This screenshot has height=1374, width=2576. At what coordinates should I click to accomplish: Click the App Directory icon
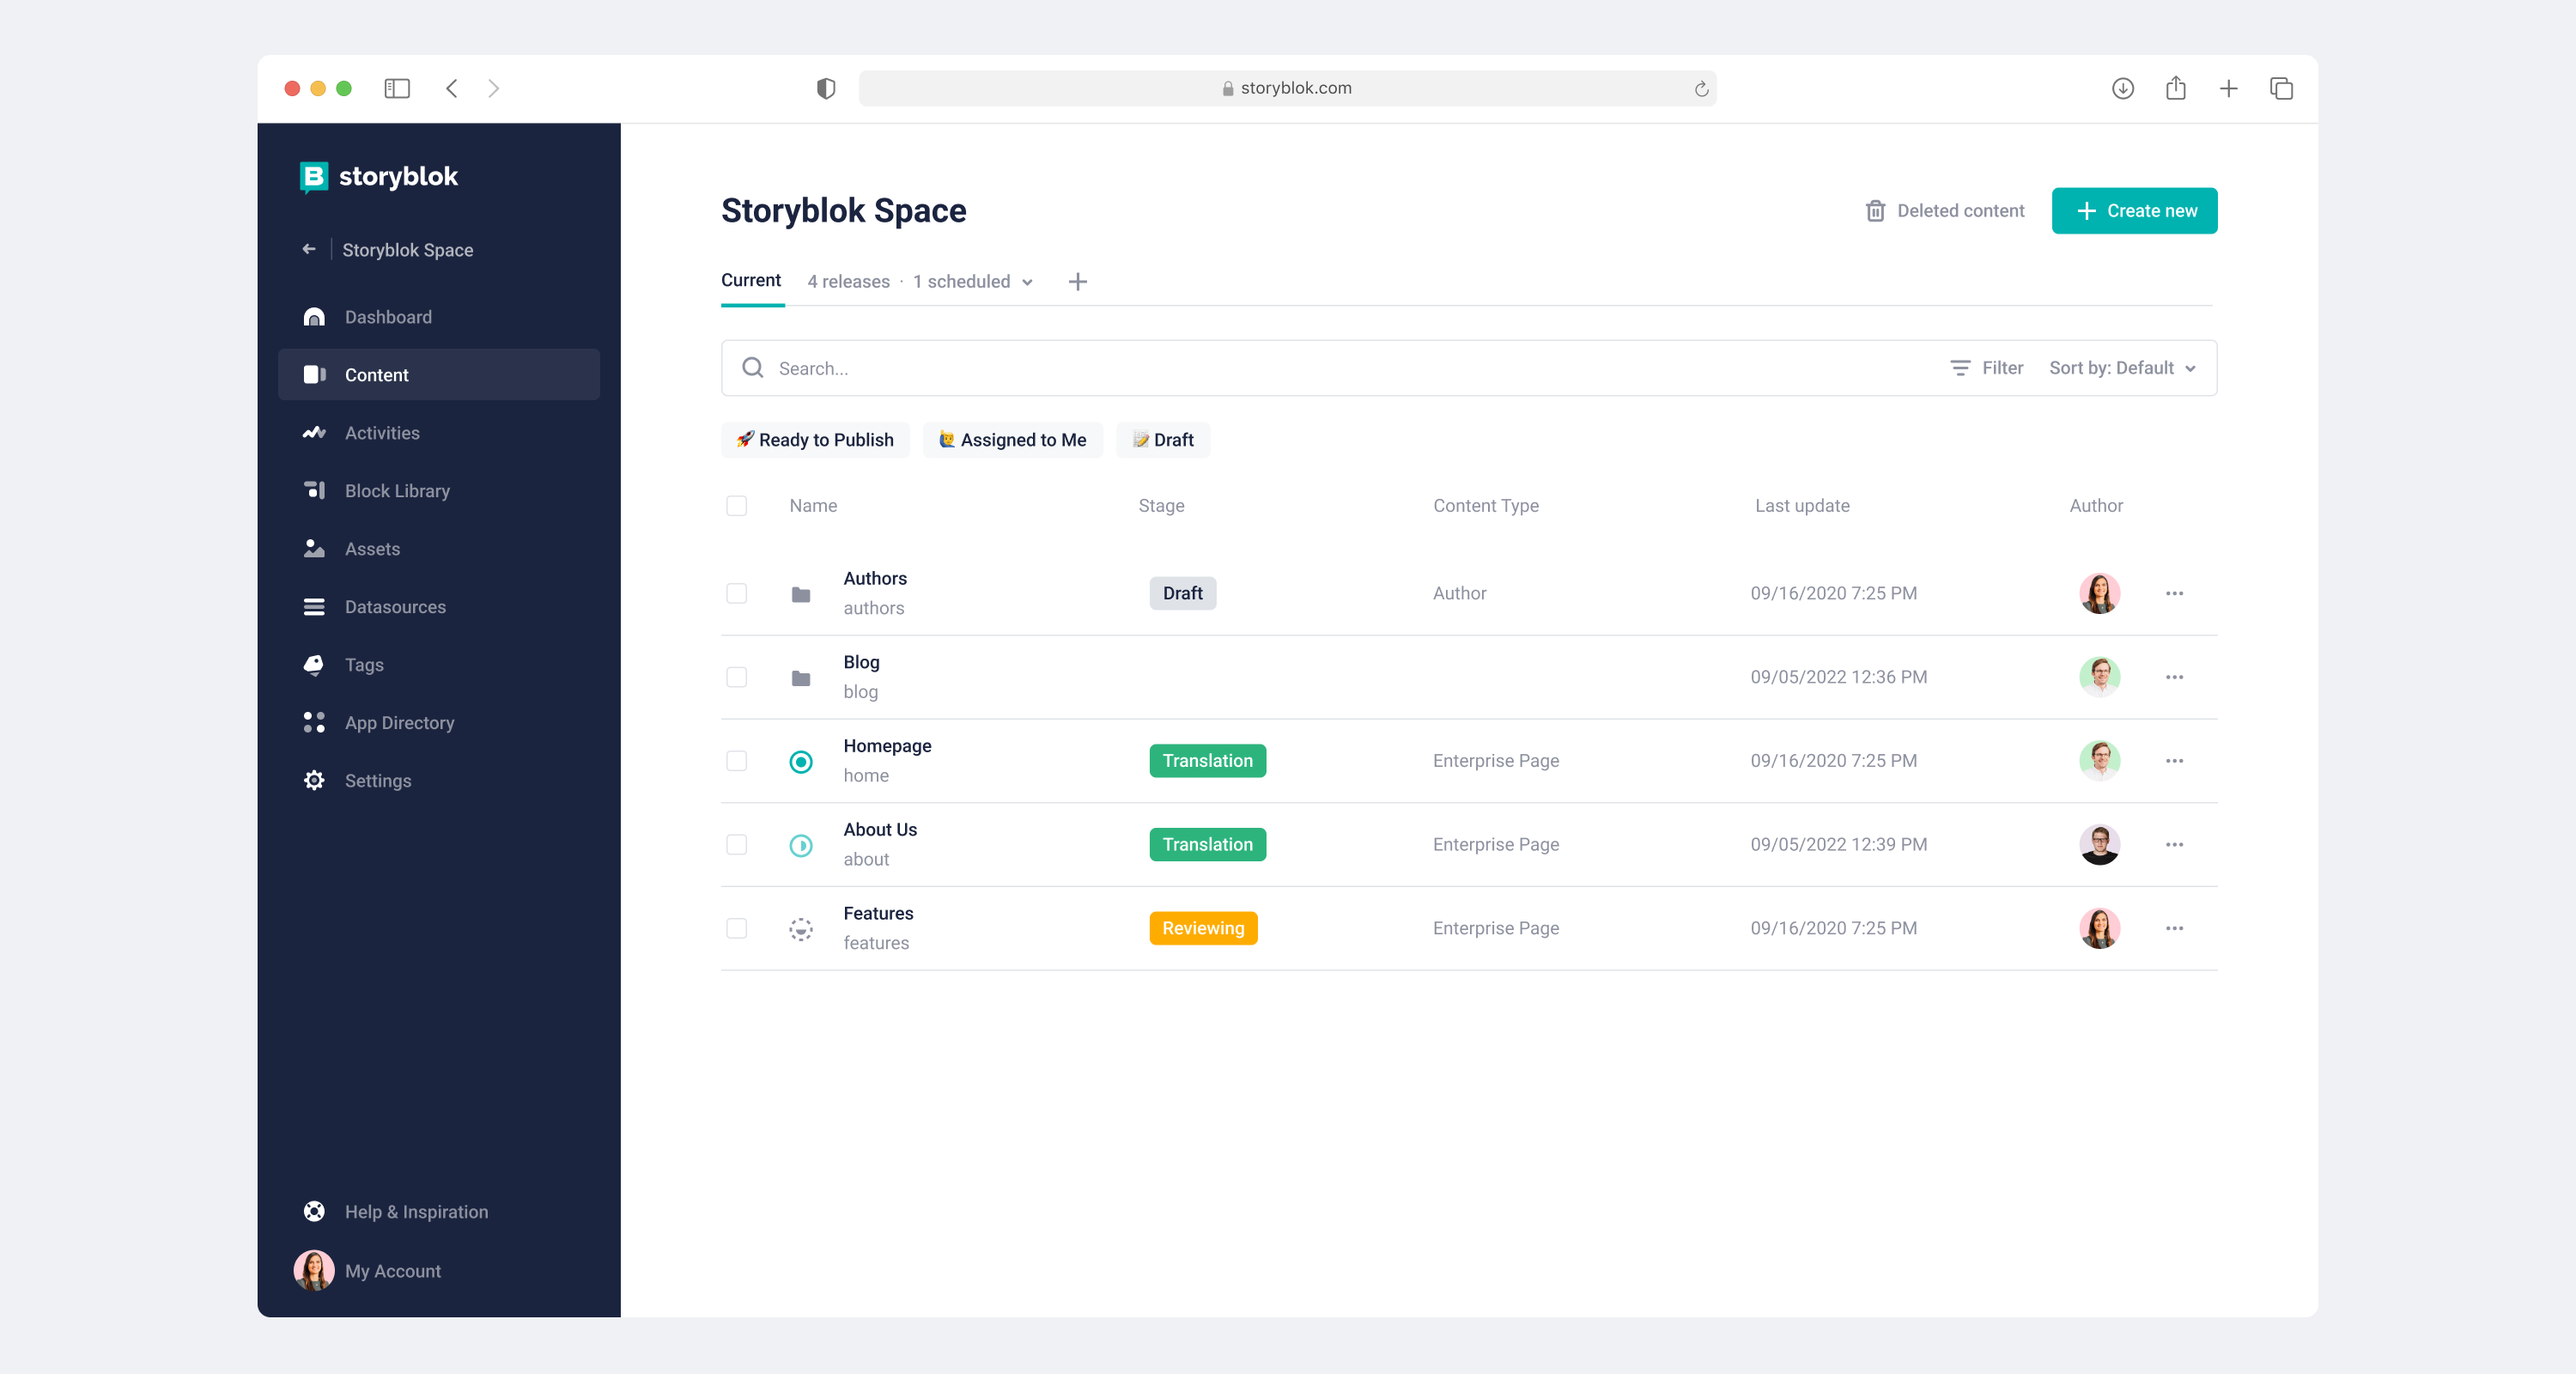tap(314, 722)
